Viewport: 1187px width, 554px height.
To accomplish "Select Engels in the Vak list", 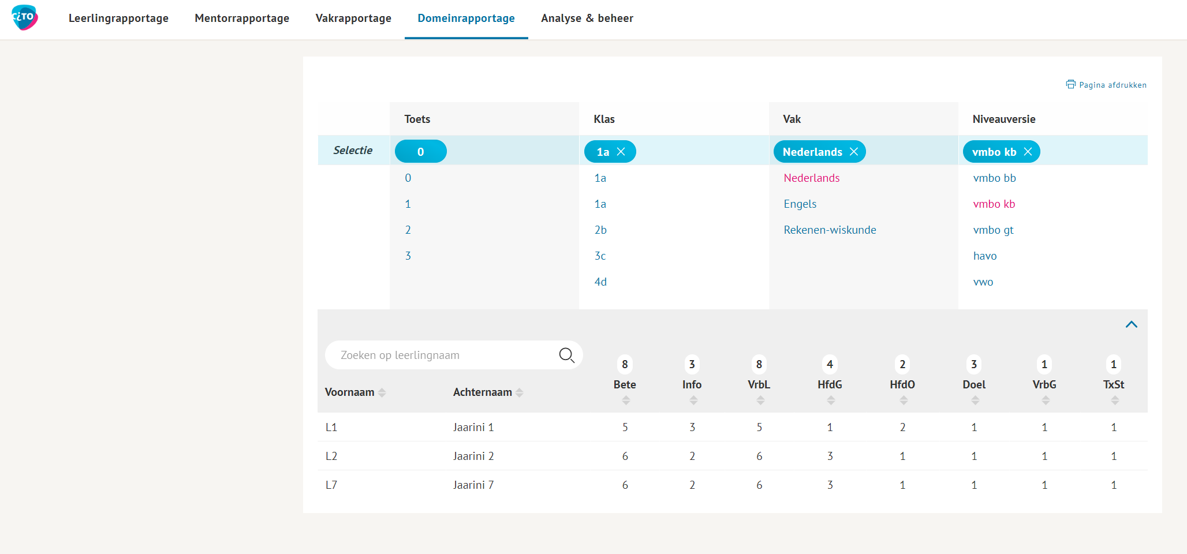I will tap(800, 204).
